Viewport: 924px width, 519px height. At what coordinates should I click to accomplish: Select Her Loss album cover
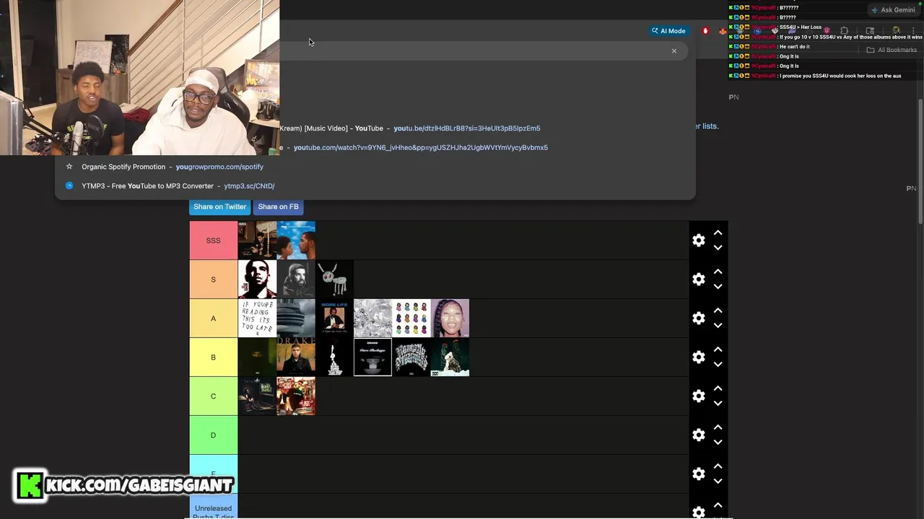pos(450,319)
